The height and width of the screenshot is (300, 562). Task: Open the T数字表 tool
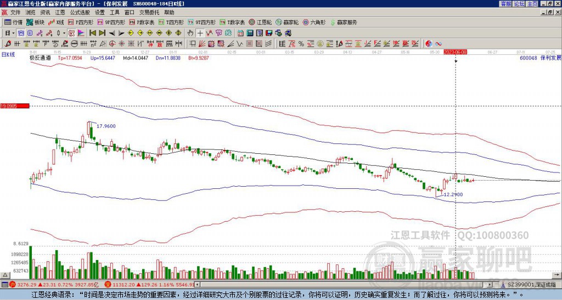(x=232, y=22)
